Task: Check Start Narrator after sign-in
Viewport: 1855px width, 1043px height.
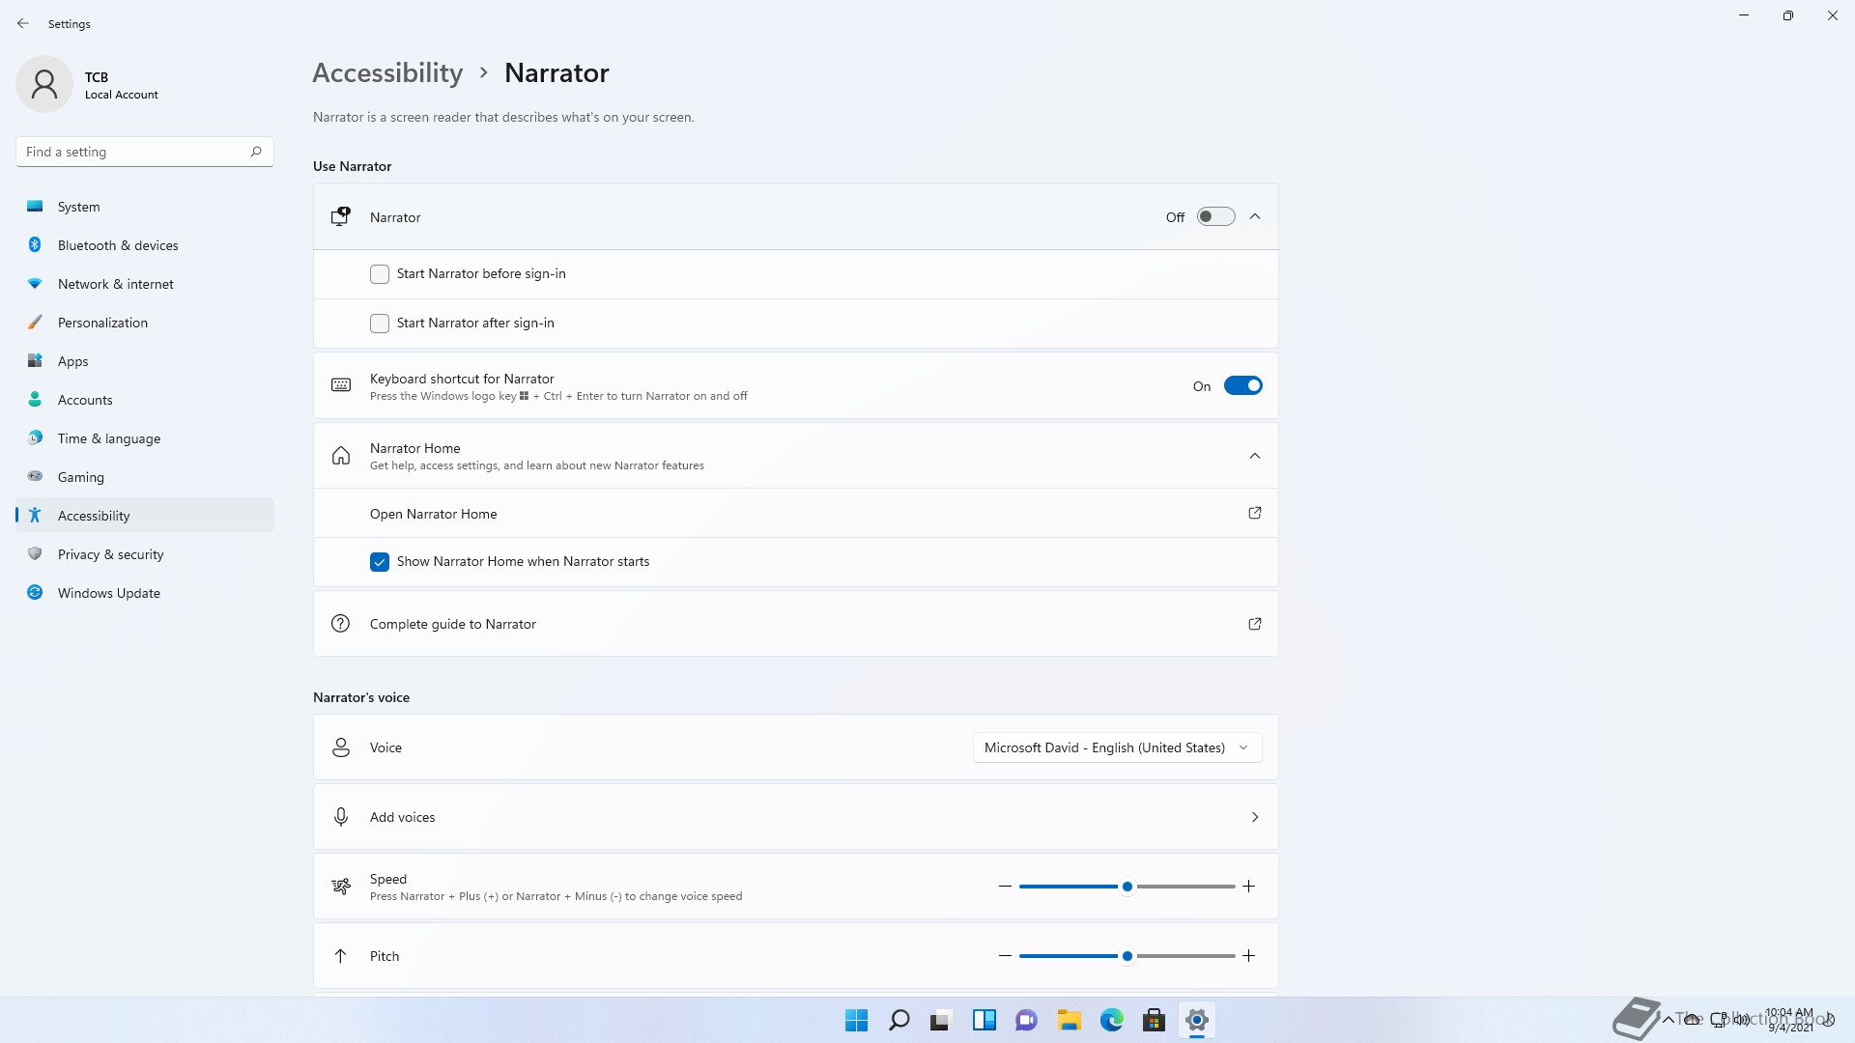Action: pos(380,324)
